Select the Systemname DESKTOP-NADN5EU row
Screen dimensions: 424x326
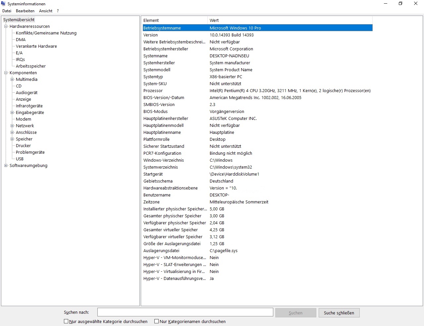pyautogui.click(x=257, y=56)
